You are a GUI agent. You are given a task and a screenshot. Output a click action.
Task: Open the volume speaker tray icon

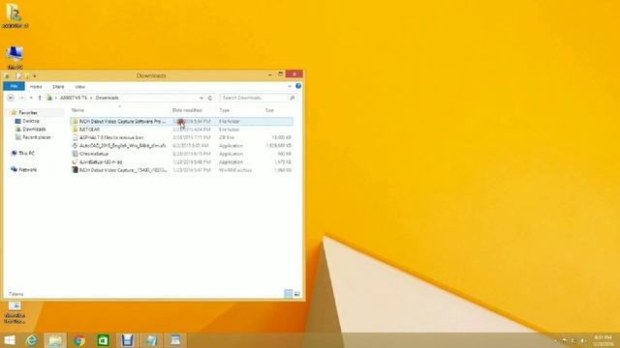[583, 340]
